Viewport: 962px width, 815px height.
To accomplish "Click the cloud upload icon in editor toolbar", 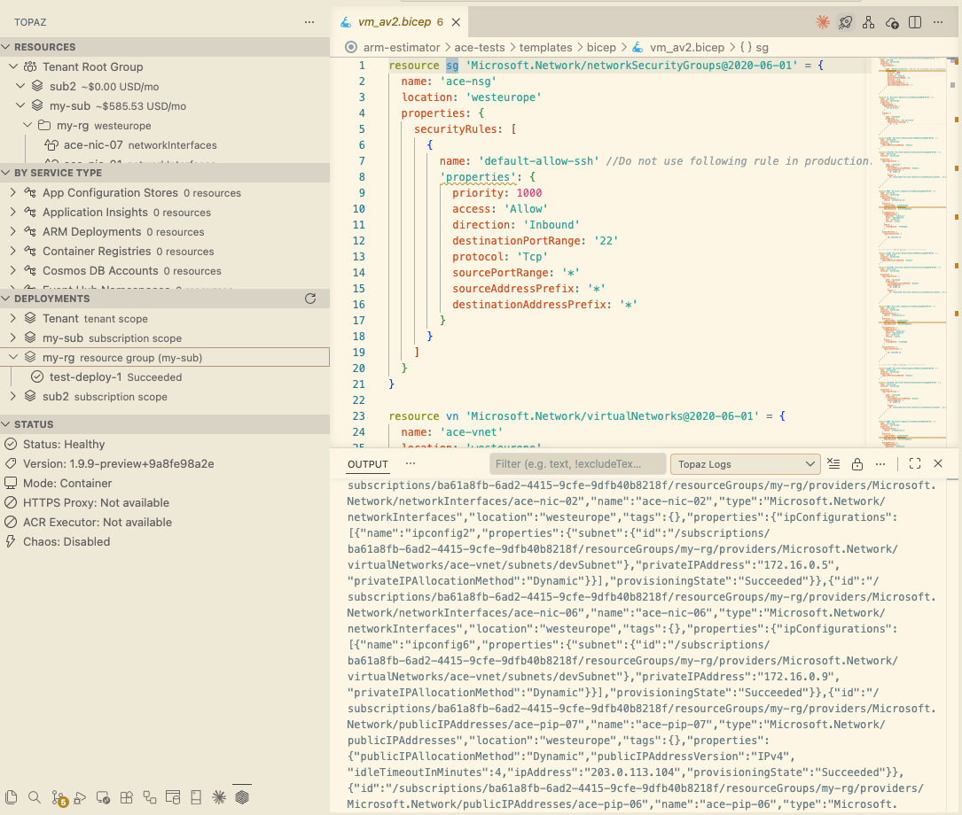I will click(x=892, y=23).
